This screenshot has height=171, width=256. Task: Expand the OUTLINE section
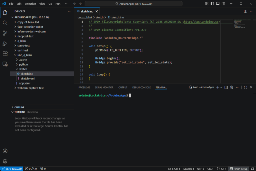(42, 107)
